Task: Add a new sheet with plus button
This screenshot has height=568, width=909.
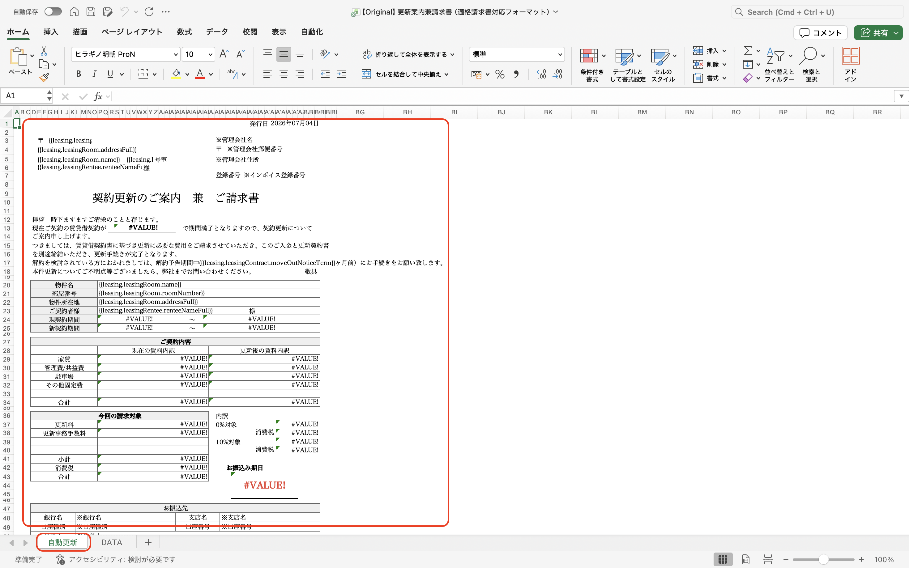Action: [148, 542]
